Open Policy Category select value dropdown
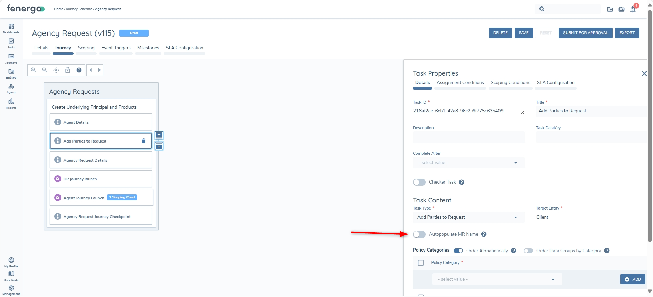 pyautogui.click(x=497, y=279)
